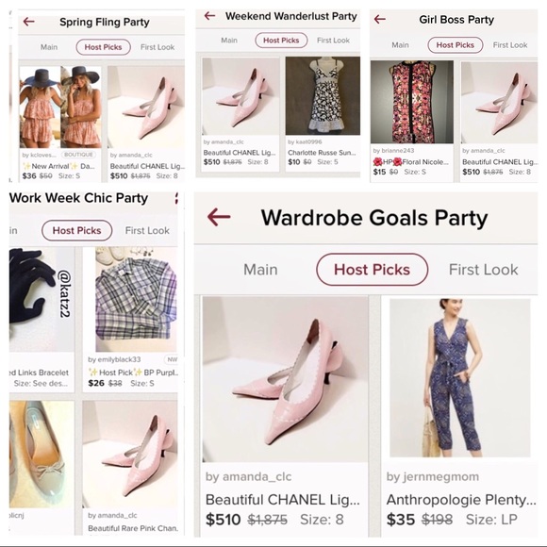Select Host Picks tab in Spring Fling Party
Screen dimensions: 547x547
click(103, 47)
